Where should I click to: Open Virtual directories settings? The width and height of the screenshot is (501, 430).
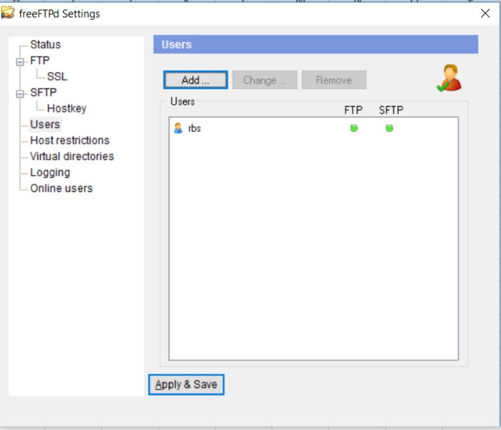72,156
